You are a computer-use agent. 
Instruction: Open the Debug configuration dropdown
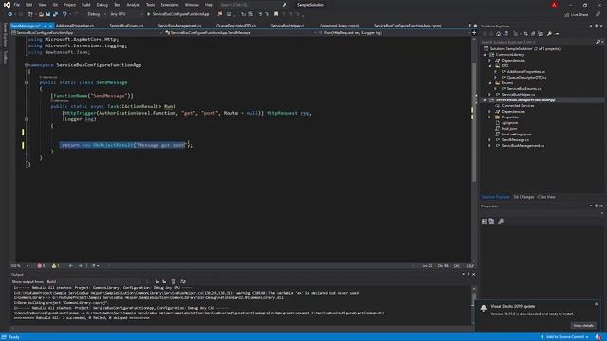click(96, 14)
